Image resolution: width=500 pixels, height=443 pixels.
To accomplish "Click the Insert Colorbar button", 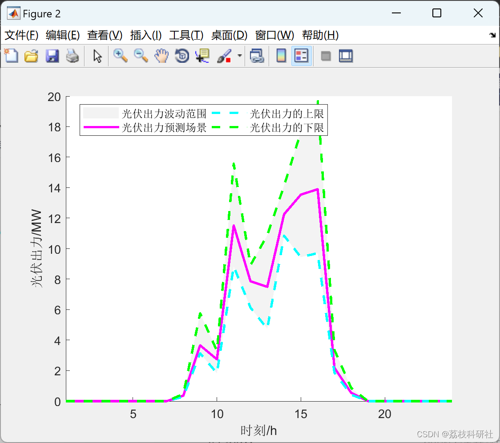I will click(x=281, y=56).
